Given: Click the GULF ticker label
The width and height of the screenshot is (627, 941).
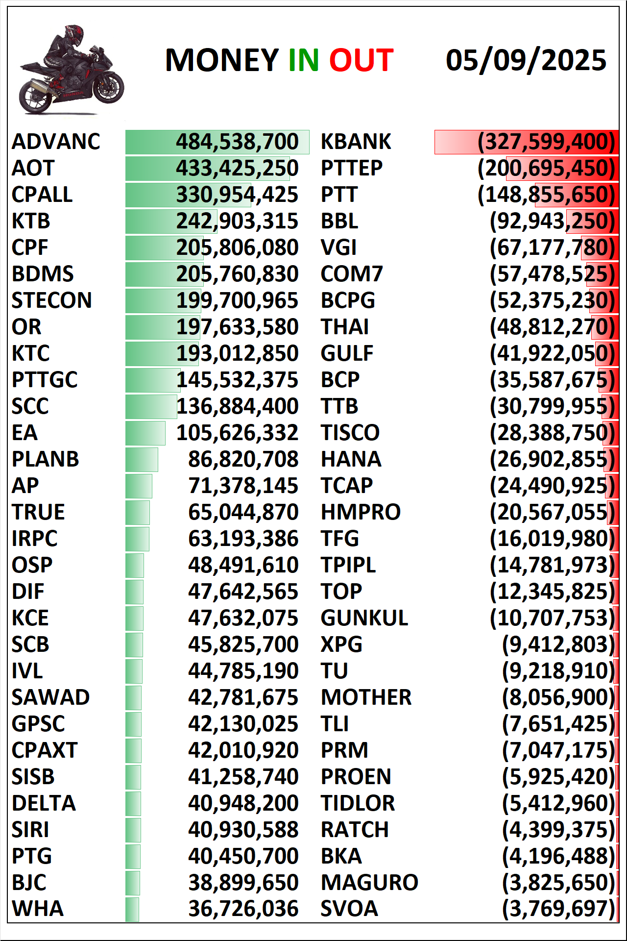Looking at the screenshot, I should click(347, 353).
